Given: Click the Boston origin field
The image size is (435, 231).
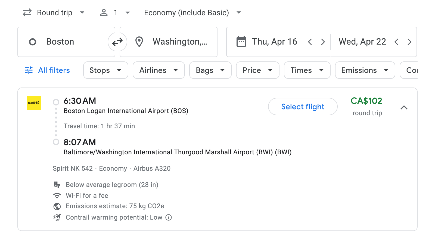Looking at the screenshot, I should pos(66,42).
